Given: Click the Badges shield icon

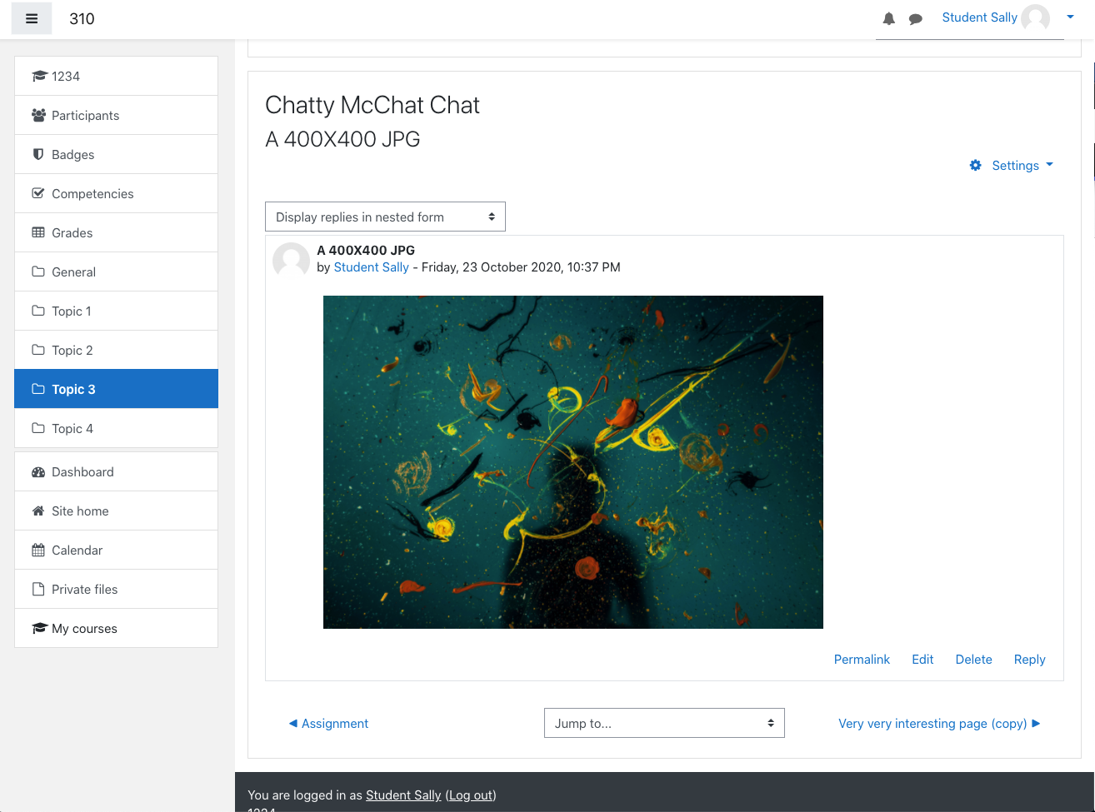Looking at the screenshot, I should click(38, 154).
